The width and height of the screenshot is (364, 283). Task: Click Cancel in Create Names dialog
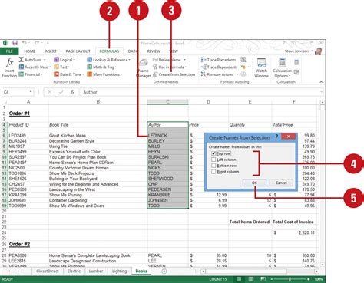point(281,183)
